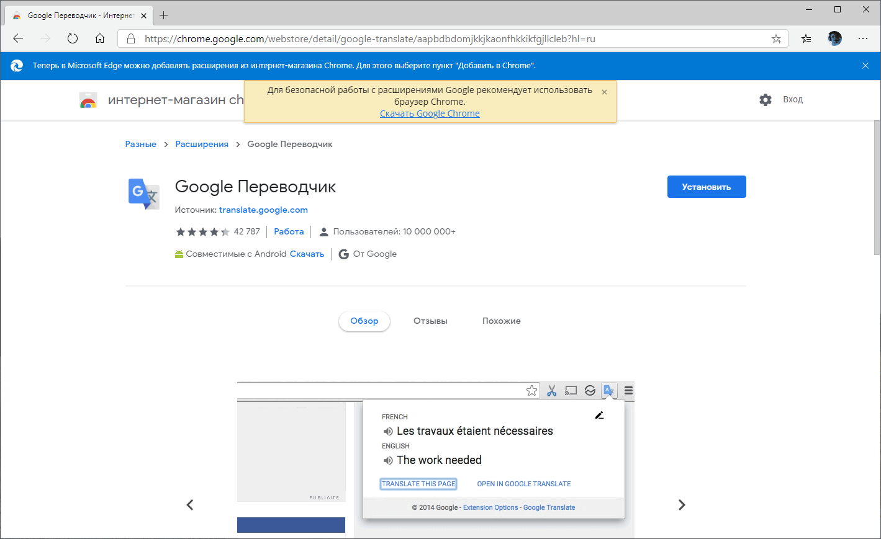Viewport: 881px width, 539px height.
Task: Click the Установить button
Action: tap(706, 187)
